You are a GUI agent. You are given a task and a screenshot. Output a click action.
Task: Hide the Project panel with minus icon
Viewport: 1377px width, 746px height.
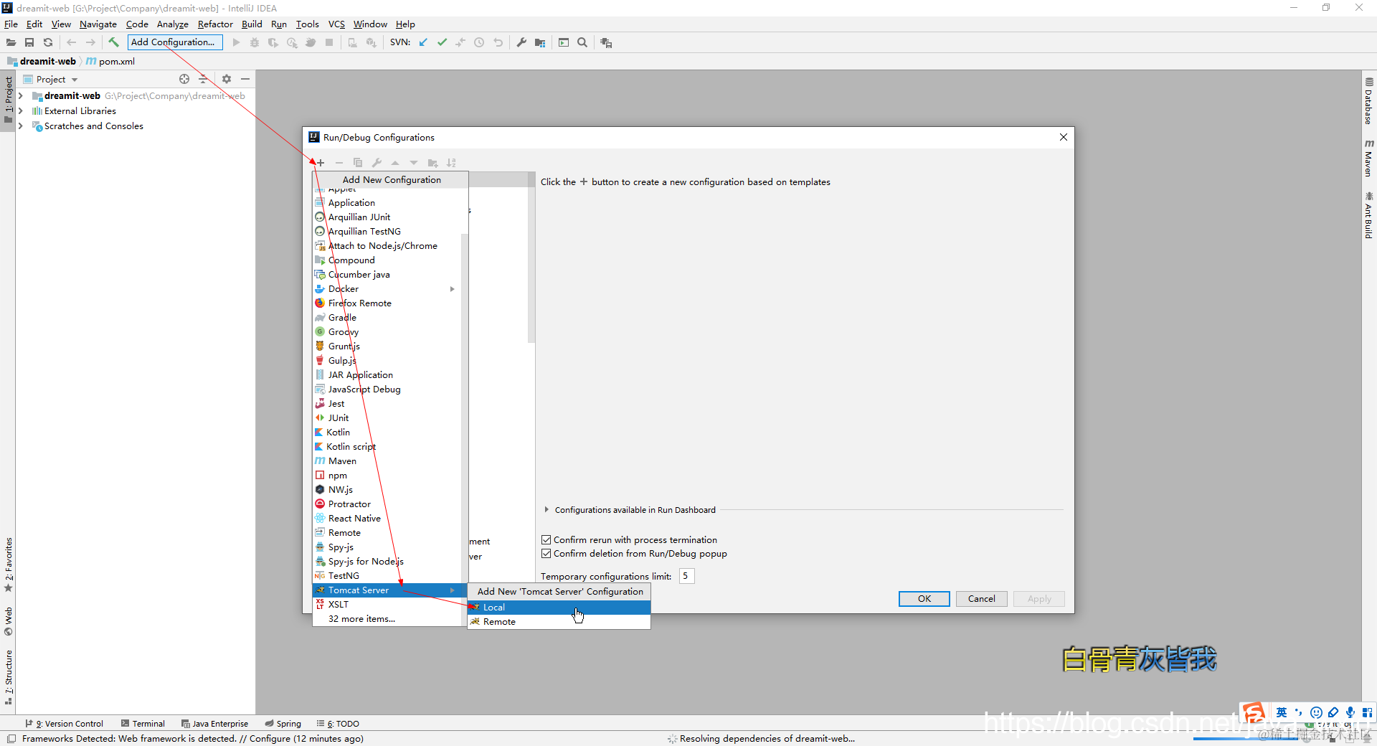pos(245,79)
